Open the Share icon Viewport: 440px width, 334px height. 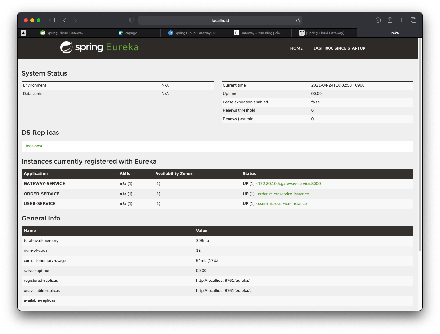390,20
